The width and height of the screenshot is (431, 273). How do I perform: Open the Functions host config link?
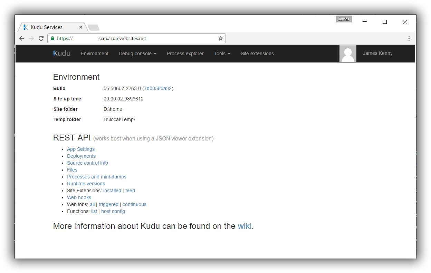click(113, 211)
